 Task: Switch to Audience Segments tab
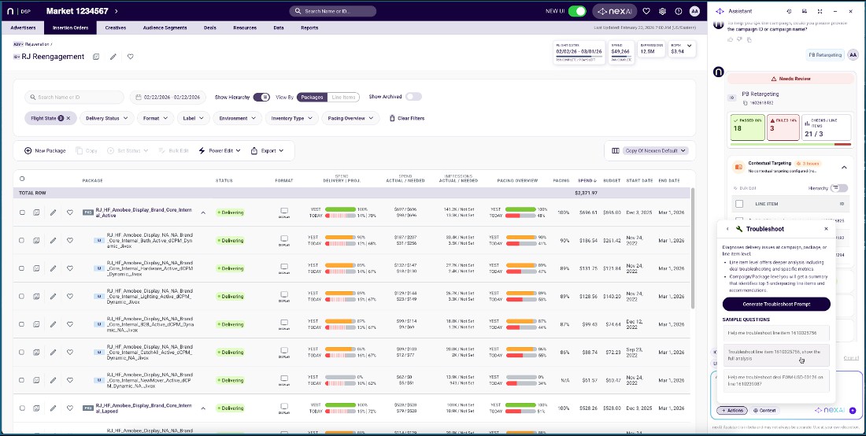point(165,28)
